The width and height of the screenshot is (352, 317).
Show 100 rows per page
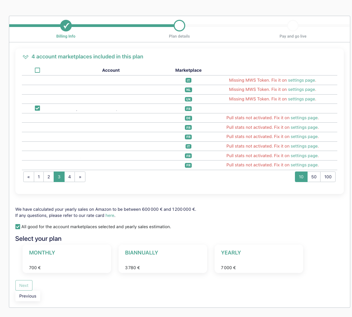pos(328,177)
